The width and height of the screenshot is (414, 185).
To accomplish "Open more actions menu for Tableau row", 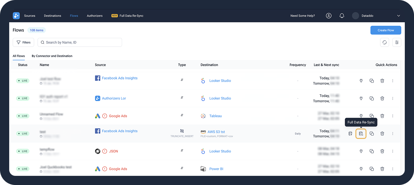I will coord(393,116).
